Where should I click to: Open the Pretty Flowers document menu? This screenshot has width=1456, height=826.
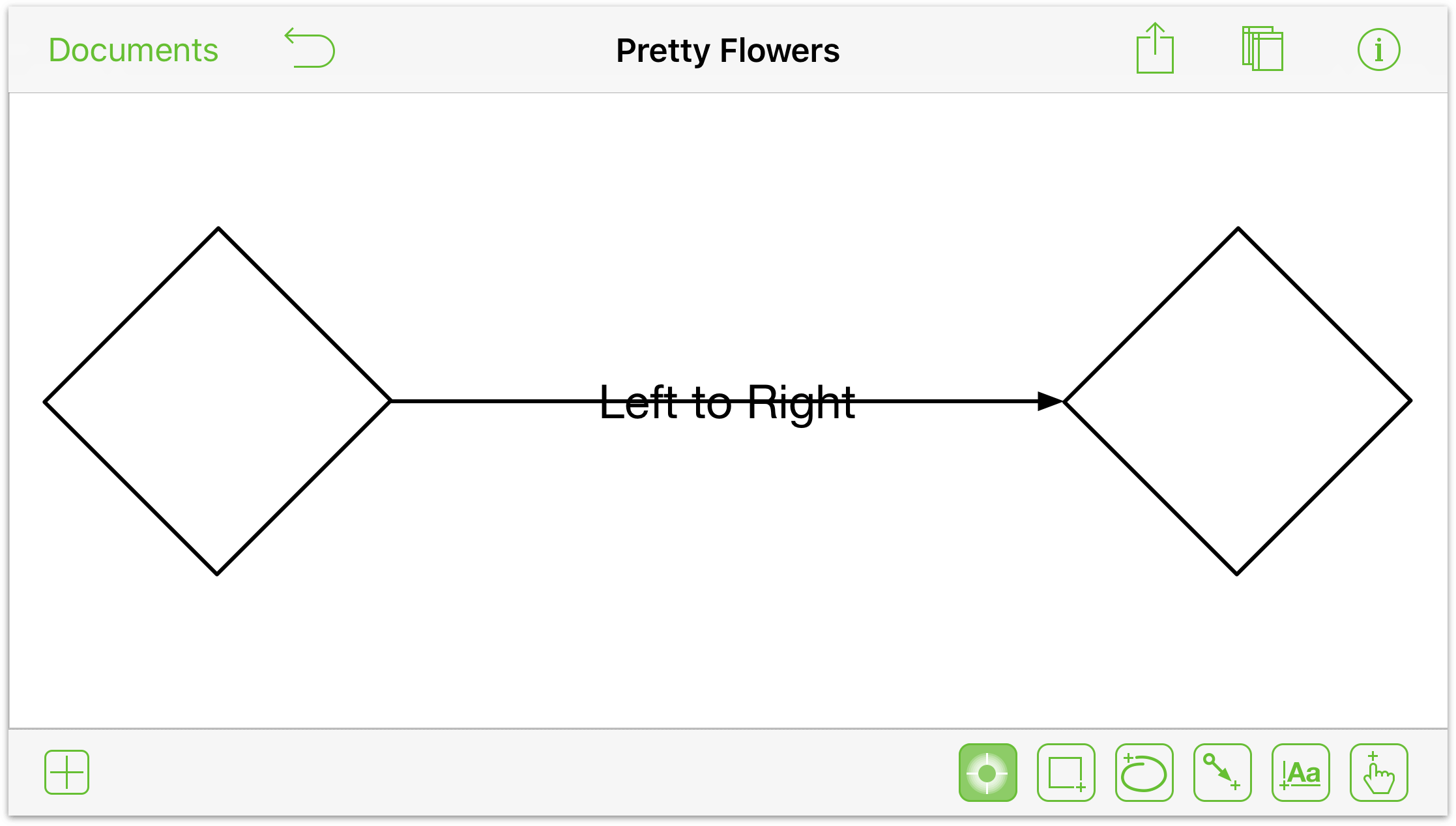click(727, 48)
